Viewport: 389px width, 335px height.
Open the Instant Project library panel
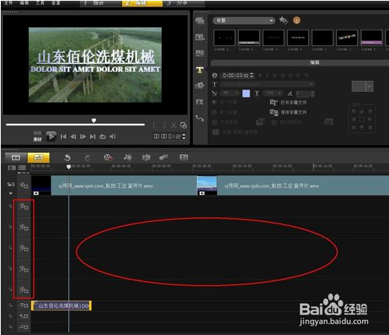[x=200, y=37]
